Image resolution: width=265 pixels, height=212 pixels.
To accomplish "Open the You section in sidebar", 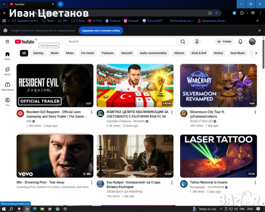I will pyautogui.click(x=8, y=102).
